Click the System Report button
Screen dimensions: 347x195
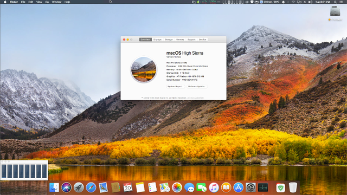176,87
